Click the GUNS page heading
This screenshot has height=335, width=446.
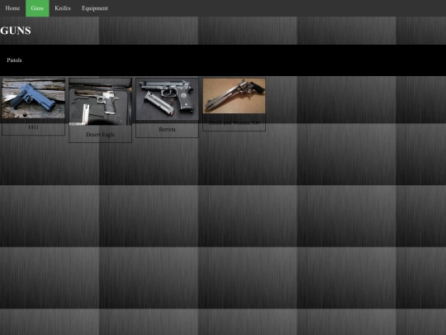16,31
